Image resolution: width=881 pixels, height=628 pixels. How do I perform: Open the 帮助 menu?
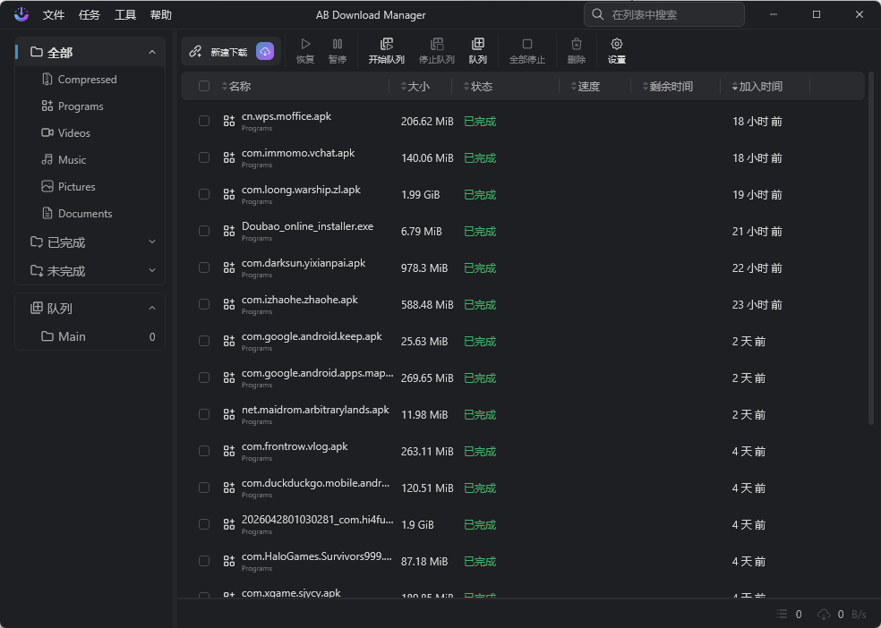pyautogui.click(x=160, y=15)
